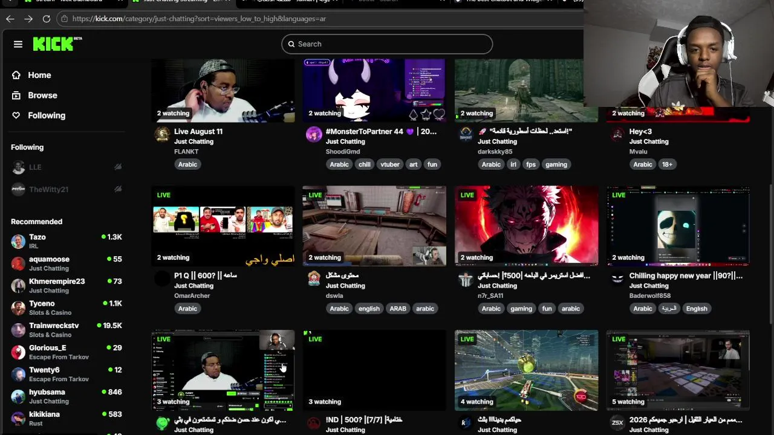Click the Kick logo
Viewport: 774px width, 435px height.
pyautogui.click(x=57, y=43)
